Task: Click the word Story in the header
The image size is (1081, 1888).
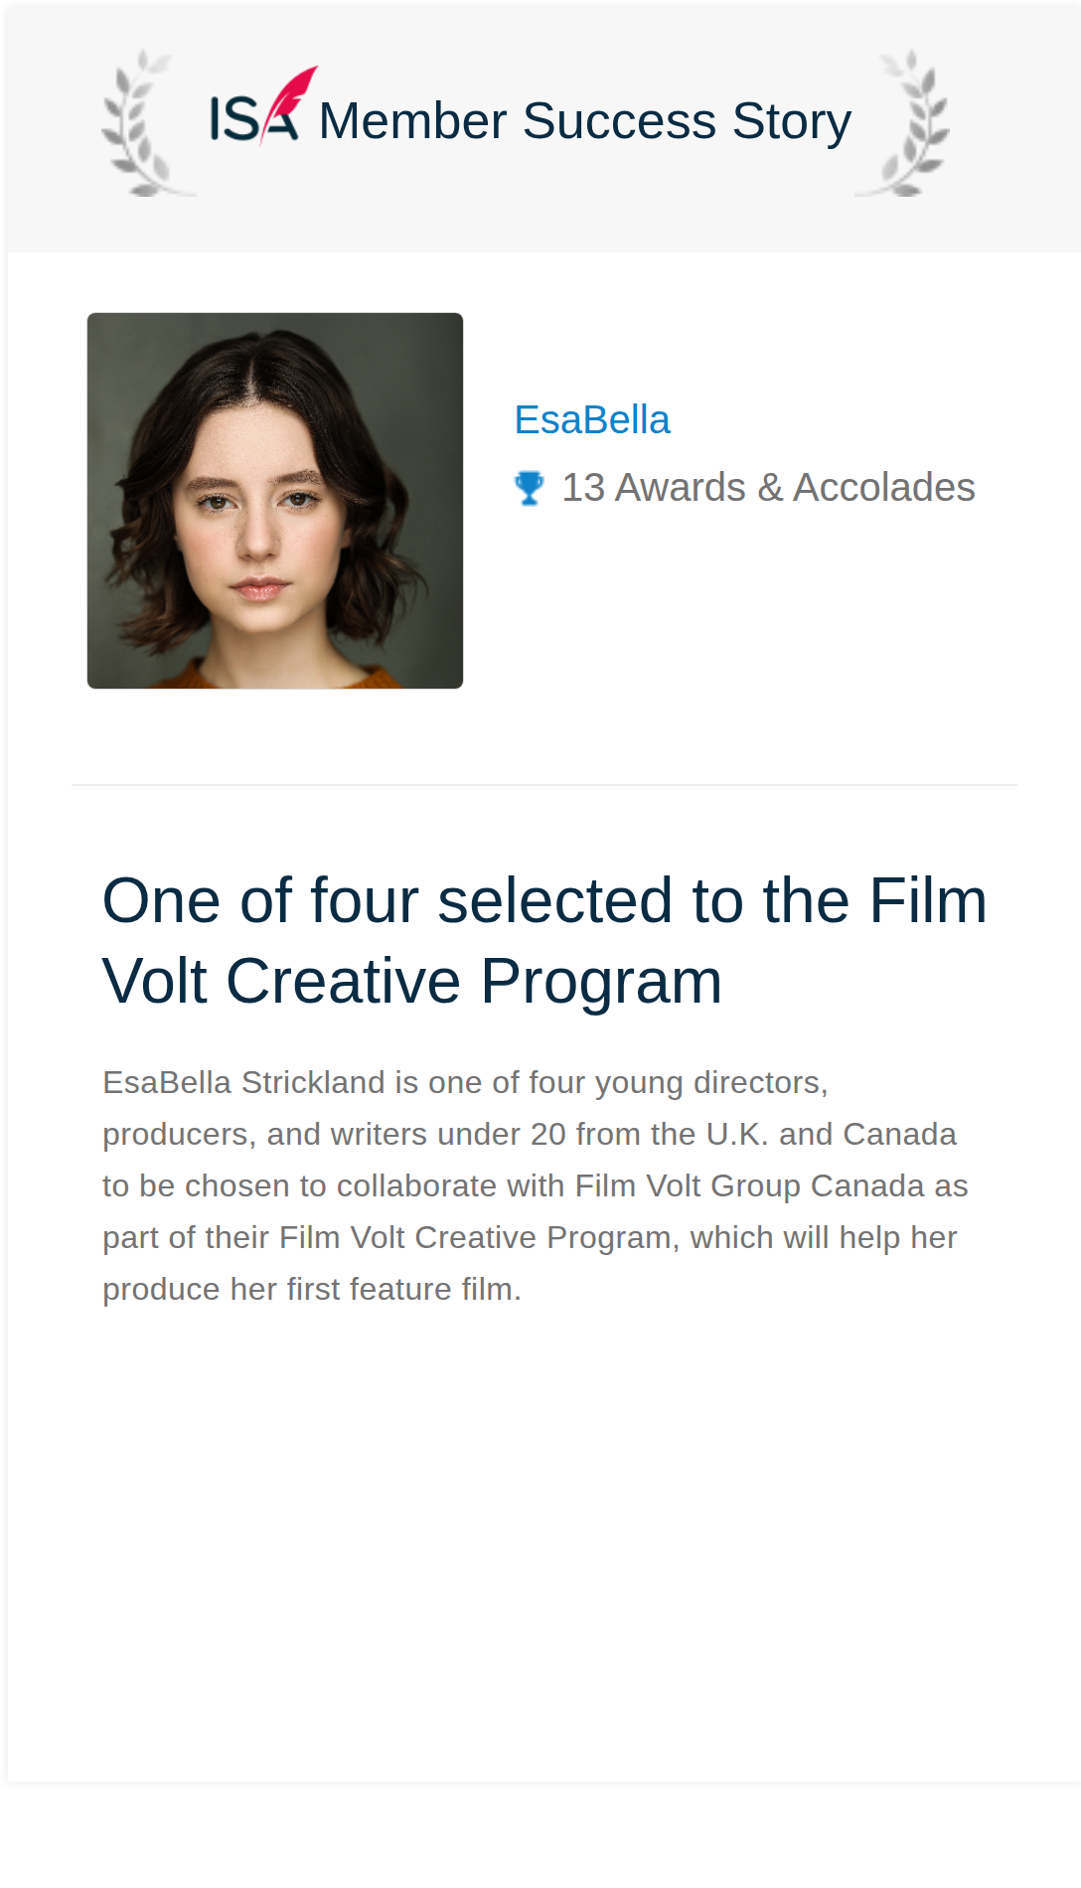Action: (792, 123)
